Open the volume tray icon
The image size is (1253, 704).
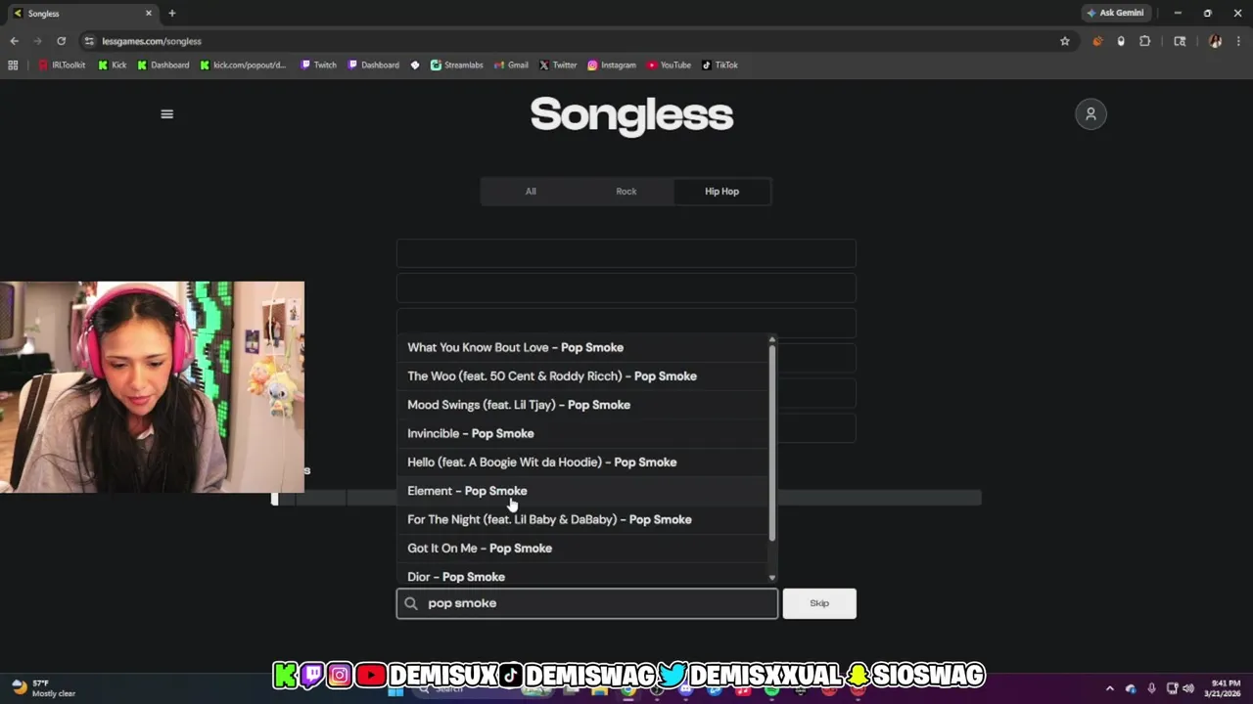pyautogui.click(x=1190, y=688)
